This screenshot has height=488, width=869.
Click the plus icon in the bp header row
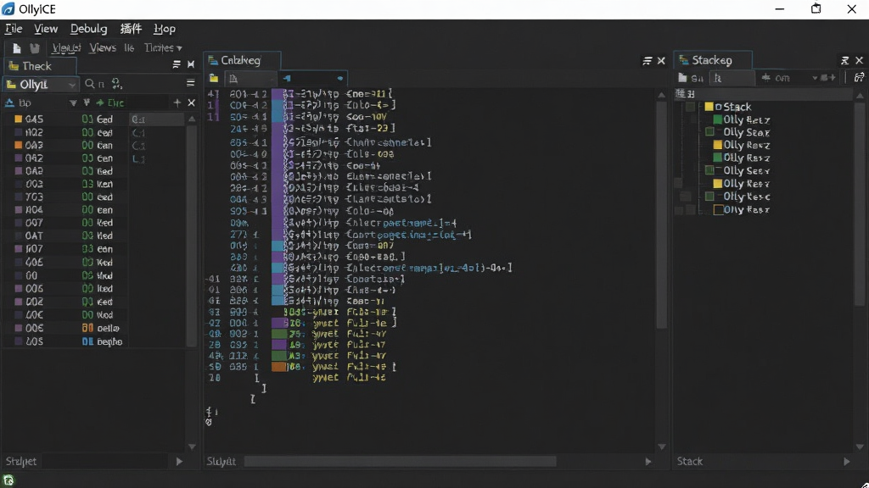tap(177, 103)
